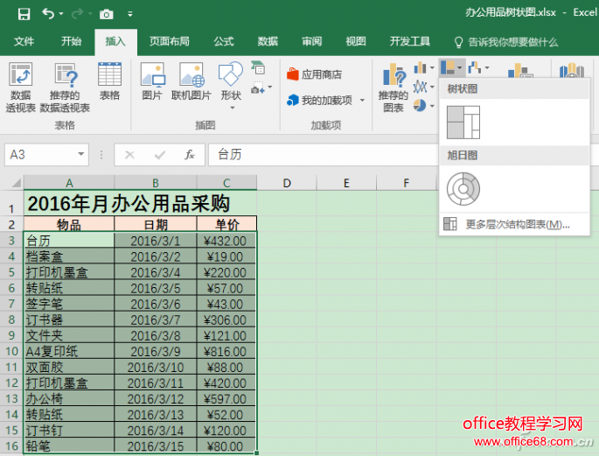Select the Sunburst (旭日图) chart icon
This screenshot has width=599, height=456.
click(x=463, y=188)
